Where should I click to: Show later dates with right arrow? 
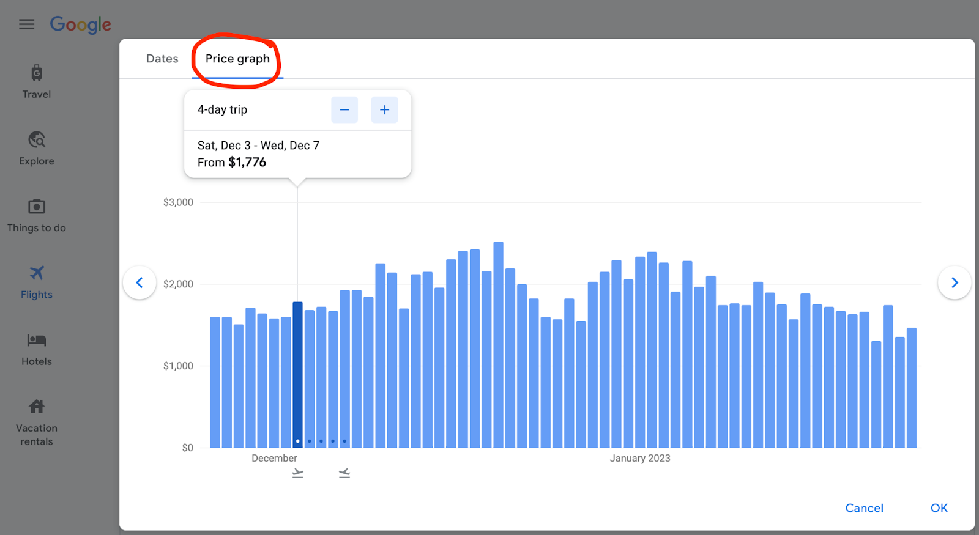(955, 282)
